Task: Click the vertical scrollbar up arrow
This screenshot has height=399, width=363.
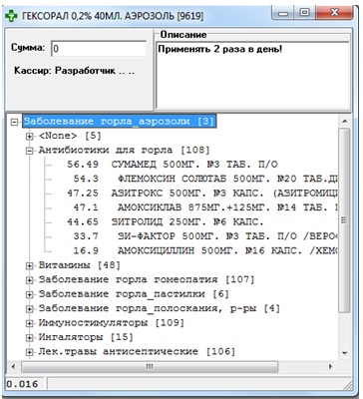Action: (x=344, y=121)
